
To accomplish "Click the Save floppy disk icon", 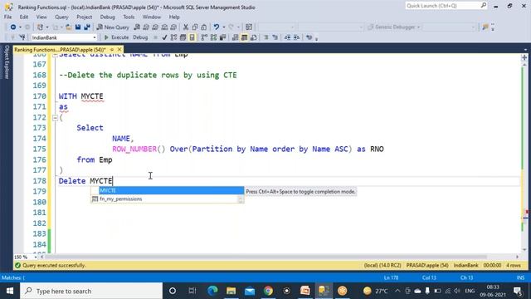I will pos(78,27).
